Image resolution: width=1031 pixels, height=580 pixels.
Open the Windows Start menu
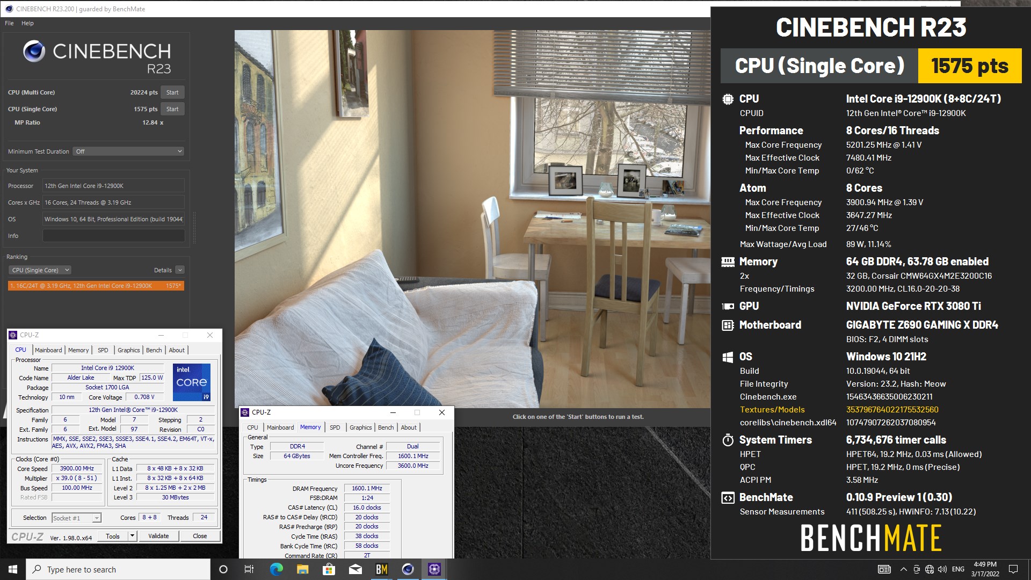click(x=13, y=569)
